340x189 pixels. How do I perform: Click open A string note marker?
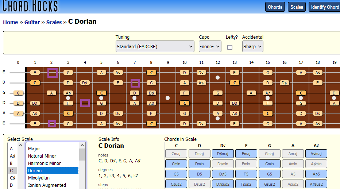(x=18, y=113)
